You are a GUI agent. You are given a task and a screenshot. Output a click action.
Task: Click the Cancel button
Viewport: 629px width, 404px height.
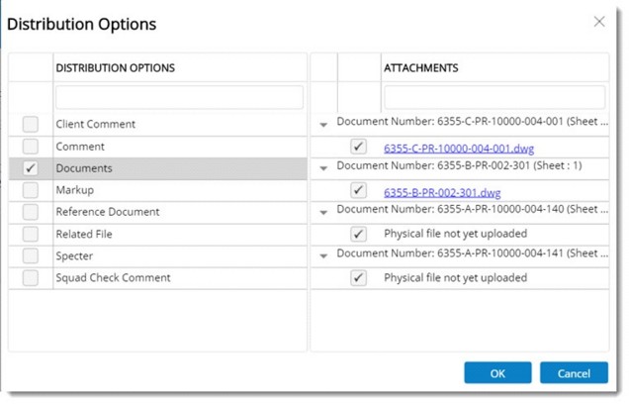[x=574, y=373]
